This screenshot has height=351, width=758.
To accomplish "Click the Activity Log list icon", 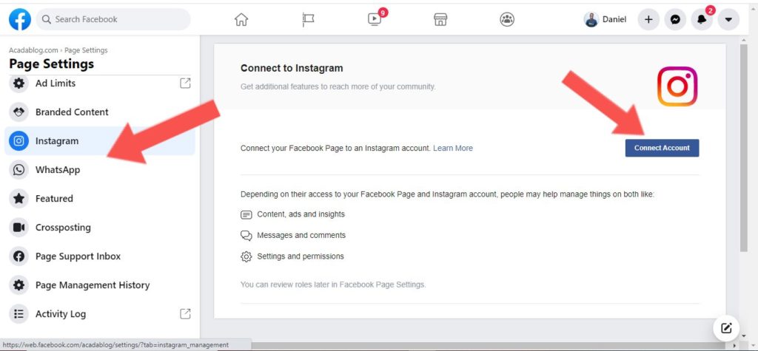I will coord(19,314).
